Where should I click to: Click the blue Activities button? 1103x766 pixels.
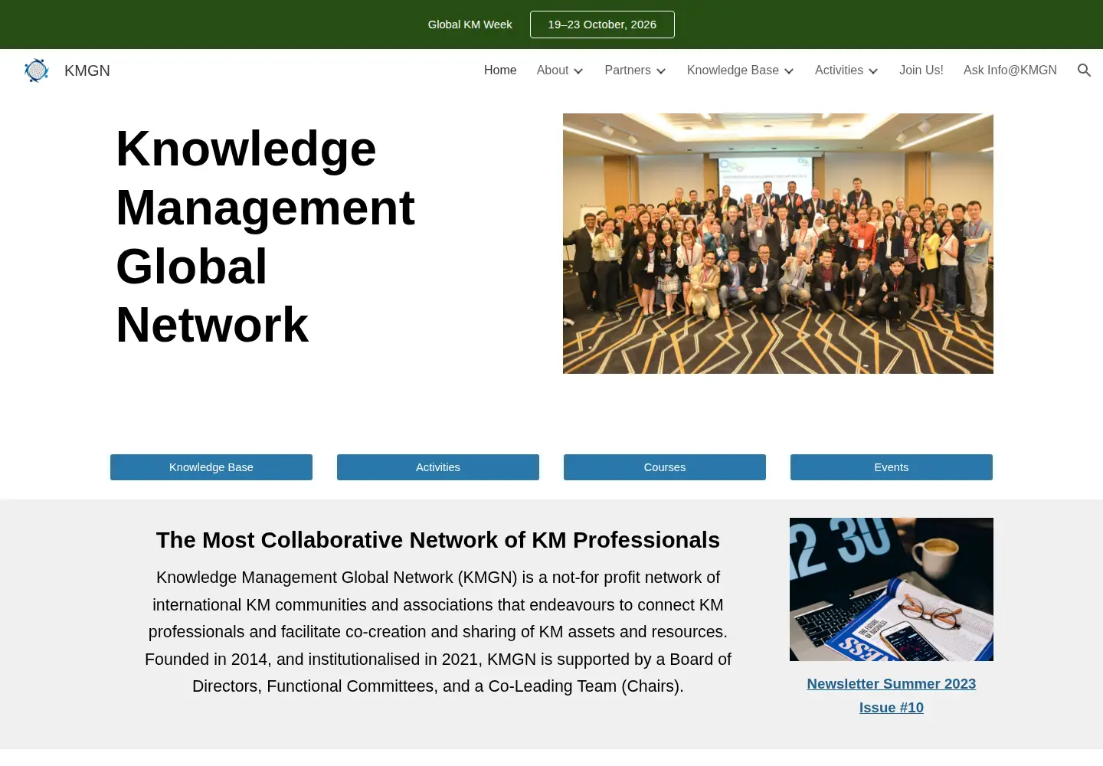click(x=438, y=467)
